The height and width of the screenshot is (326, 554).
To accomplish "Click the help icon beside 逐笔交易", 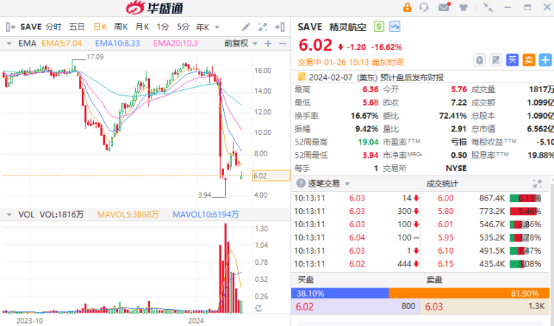I will click(301, 184).
